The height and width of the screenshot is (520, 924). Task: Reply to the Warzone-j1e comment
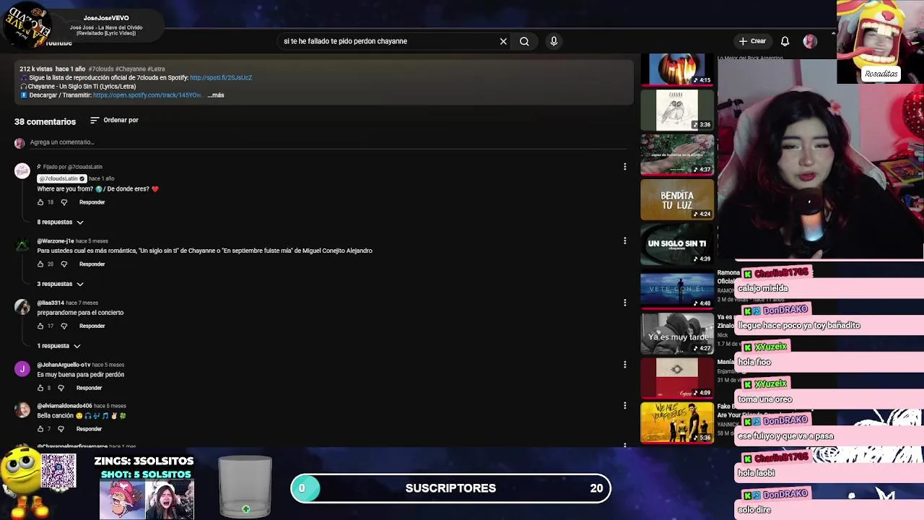92,264
